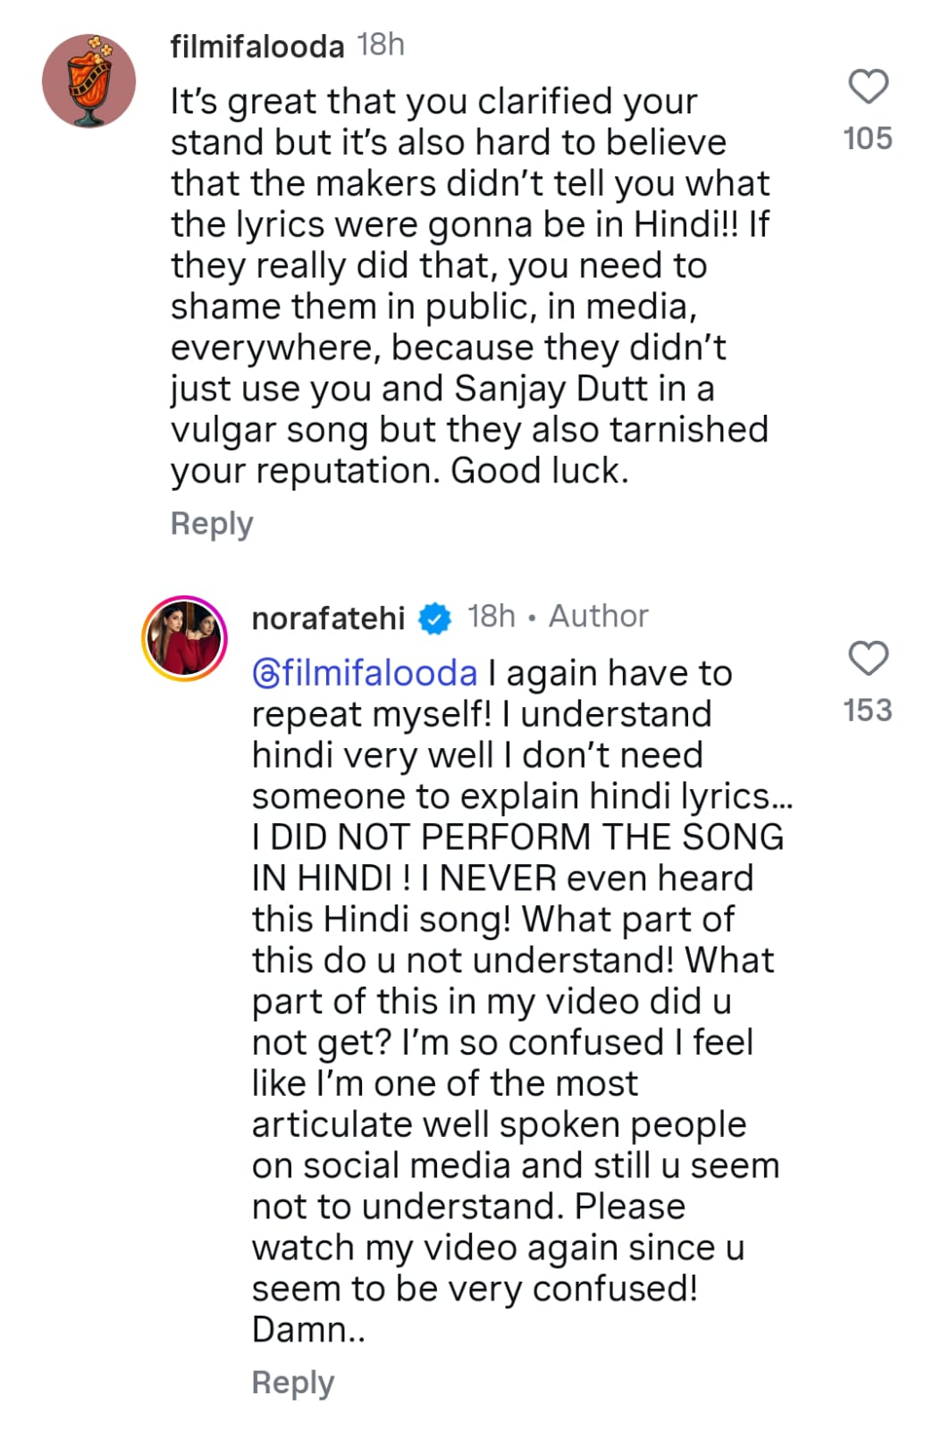This screenshot has width=942, height=1430.
Task: Like filmifalooda's comment via heart icon
Action: pos(868,86)
